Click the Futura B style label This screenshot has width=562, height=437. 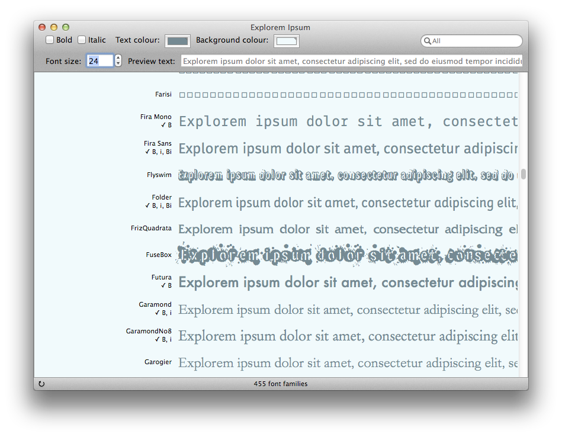coord(166,285)
